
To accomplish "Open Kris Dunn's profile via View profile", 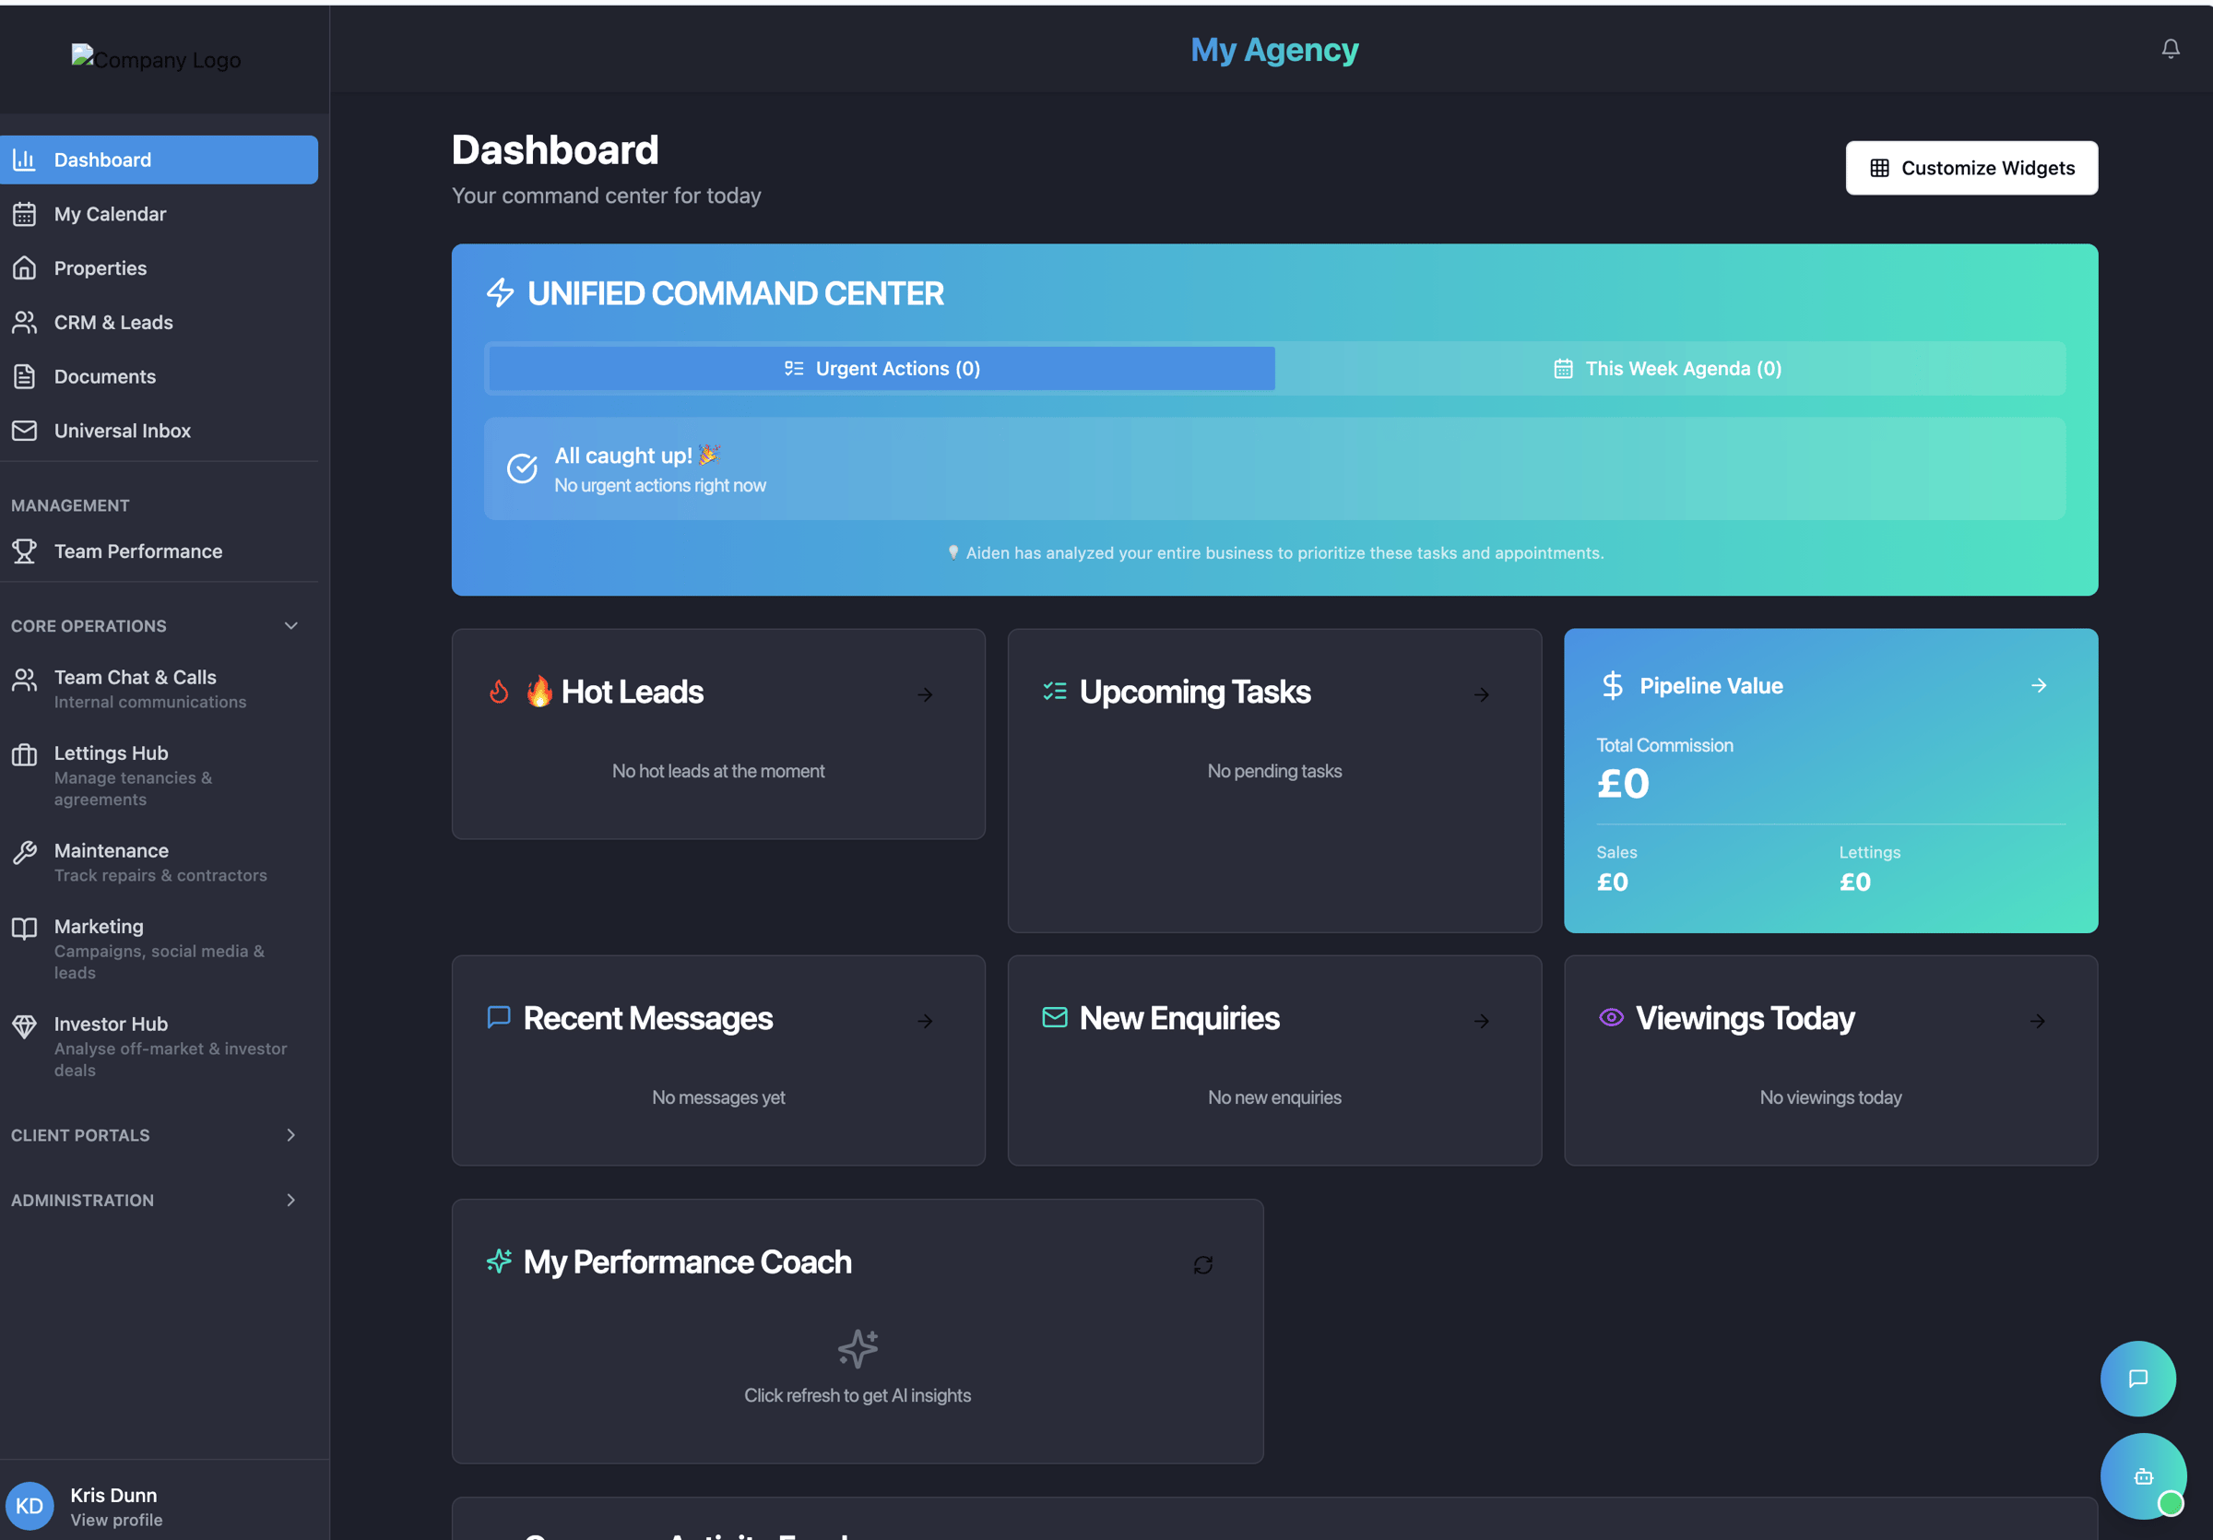I will pyautogui.click(x=116, y=1519).
